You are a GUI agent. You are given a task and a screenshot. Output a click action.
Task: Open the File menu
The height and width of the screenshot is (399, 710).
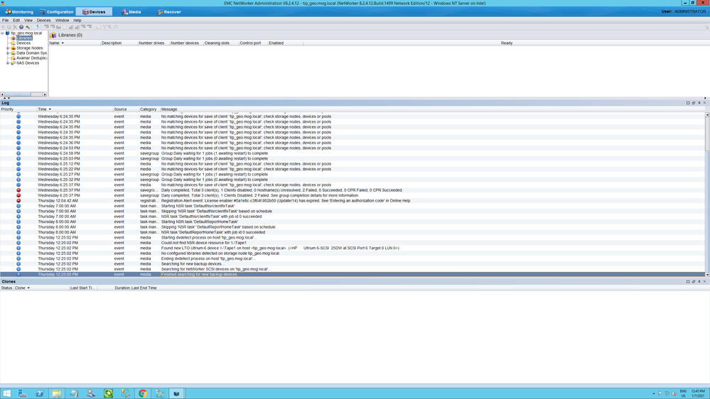(6, 21)
